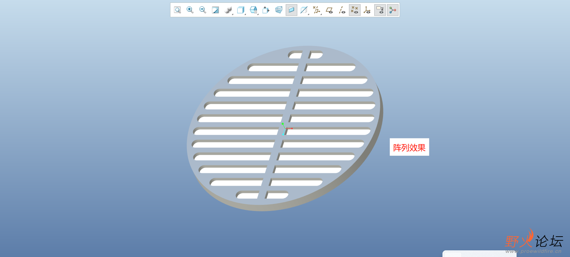Screen dimensions: 570x257
Task: Refit the model to the window
Action: click(x=177, y=10)
